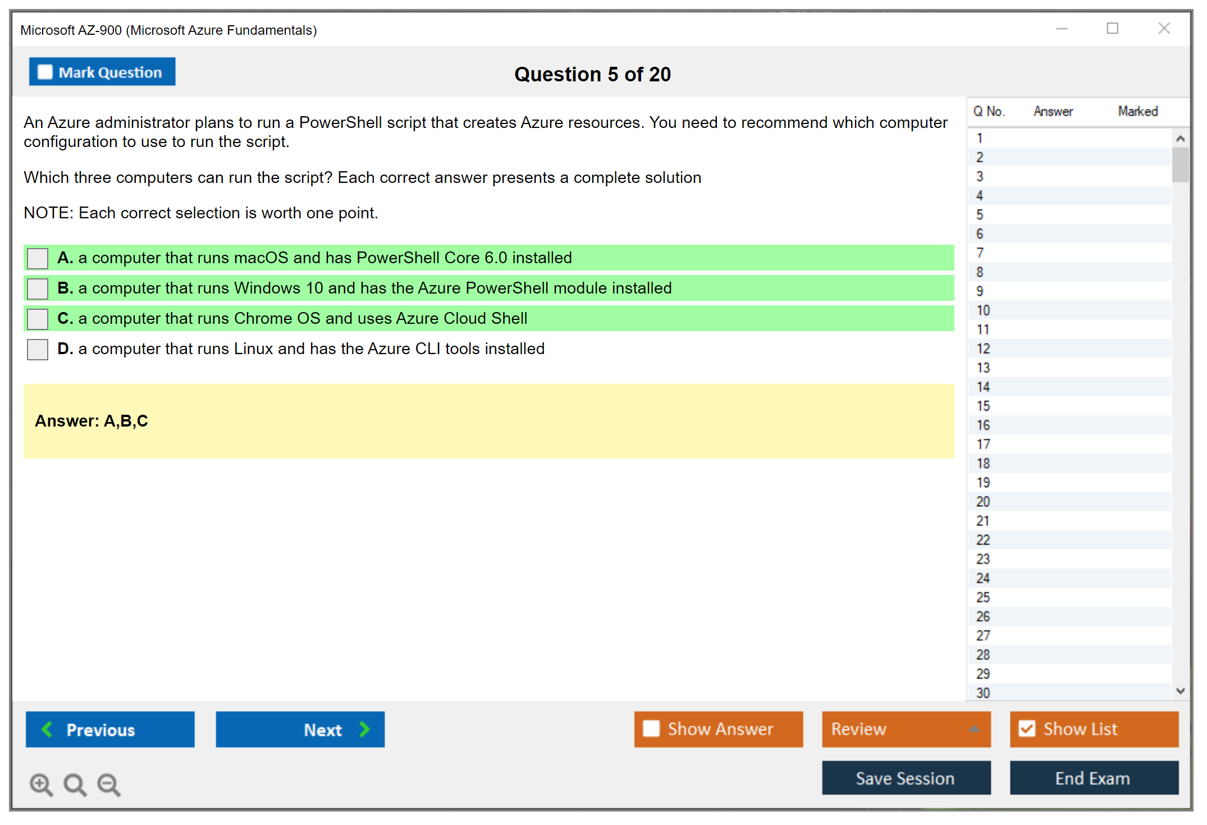Expand the Review dropdown arrow

click(974, 729)
